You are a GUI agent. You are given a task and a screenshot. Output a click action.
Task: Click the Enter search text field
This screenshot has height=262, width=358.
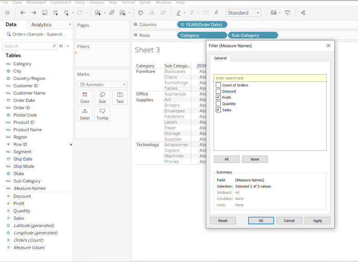(270, 78)
